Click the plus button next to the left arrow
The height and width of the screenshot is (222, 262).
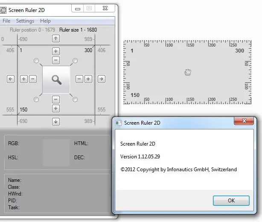pyautogui.click(x=24, y=79)
